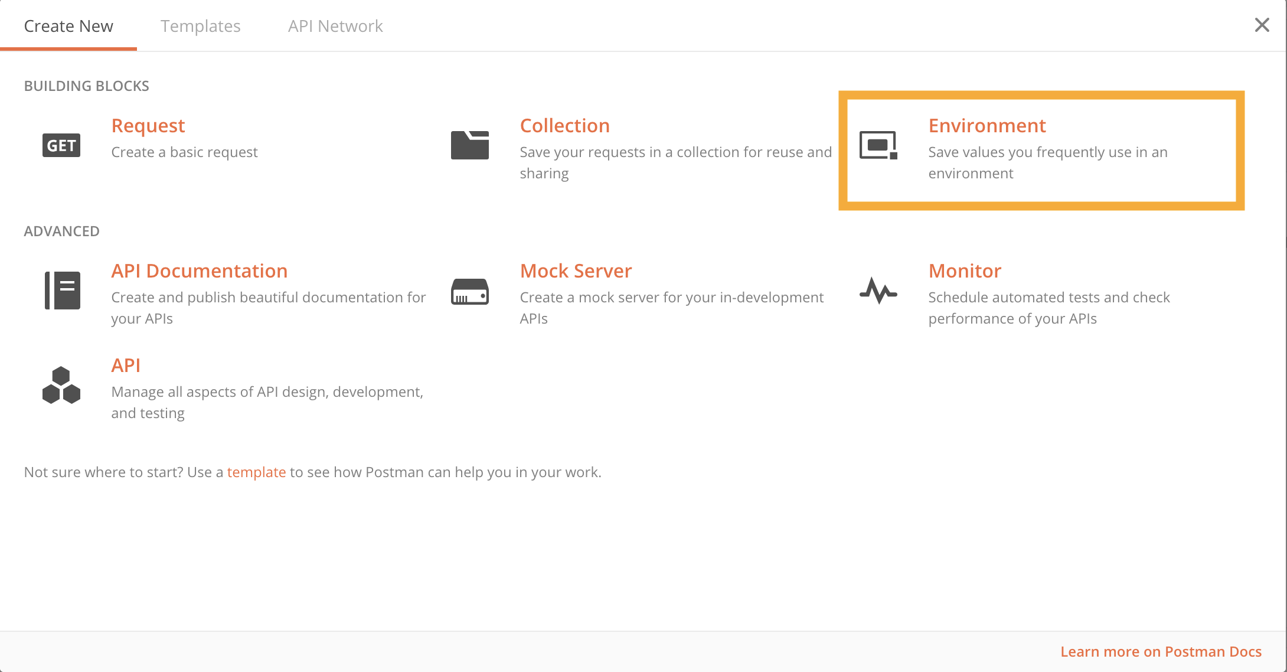The height and width of the screenshot is (672, 1287).
Task: Open the API Documentation title link
Action: [x=200, y=271]
